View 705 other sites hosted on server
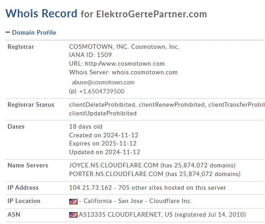265x224 pixels. pos(172,188)
